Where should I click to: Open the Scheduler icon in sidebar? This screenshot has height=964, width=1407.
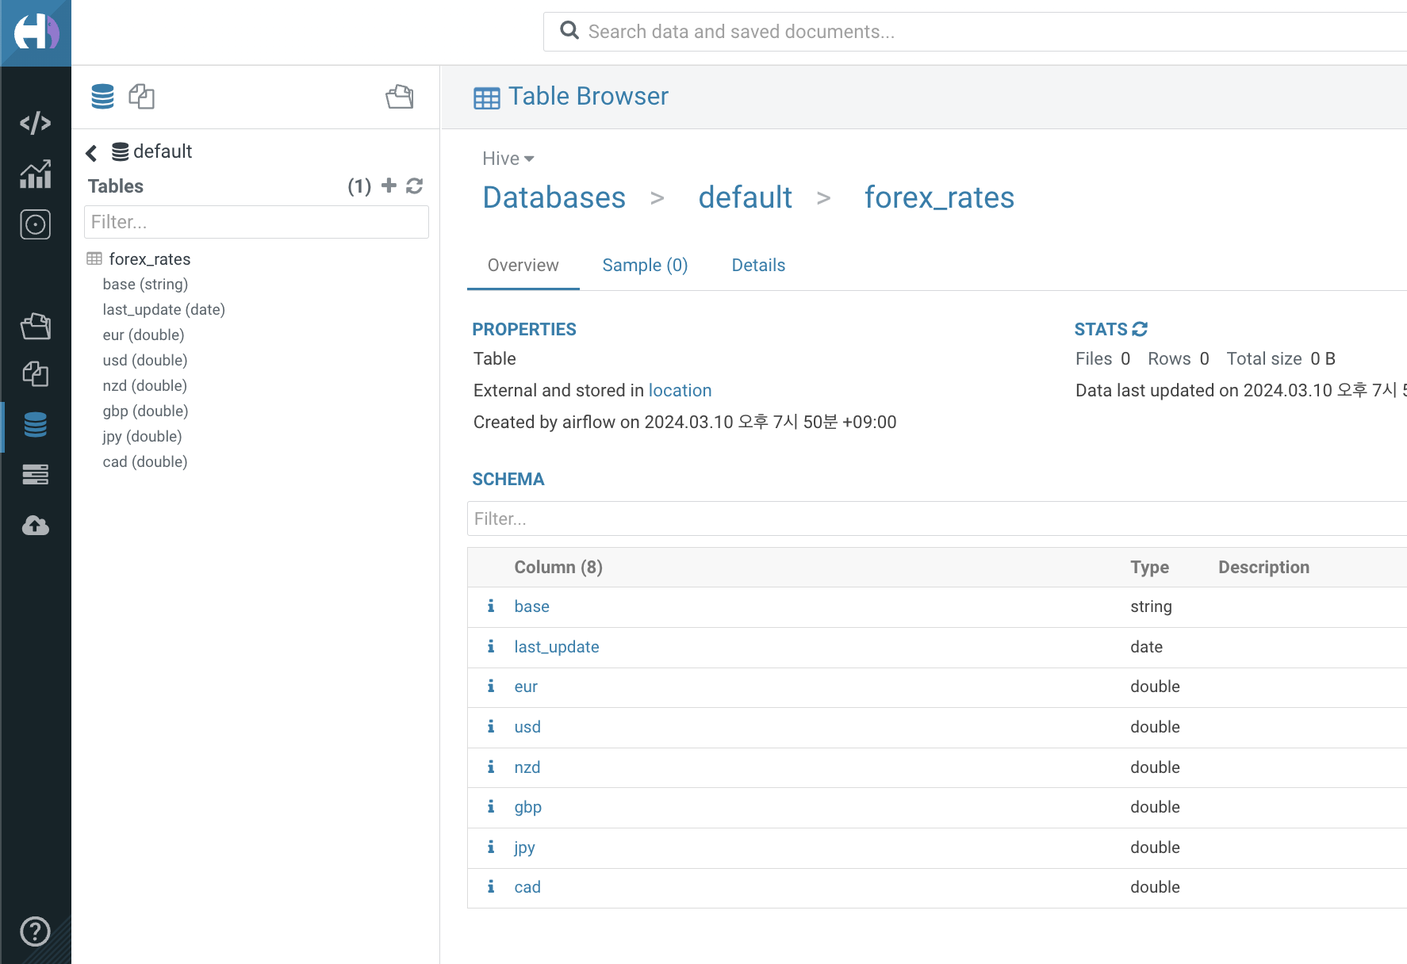(35, 224)
